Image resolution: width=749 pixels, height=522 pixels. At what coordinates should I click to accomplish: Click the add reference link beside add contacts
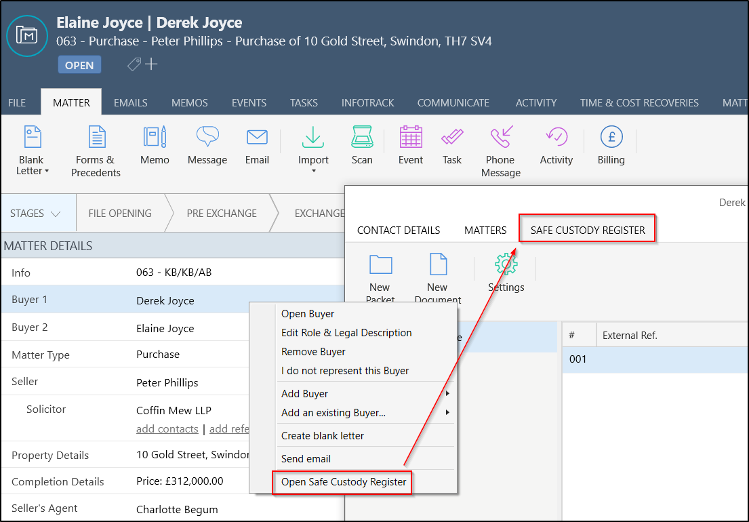pyautogui.click(x=229, y=429)
